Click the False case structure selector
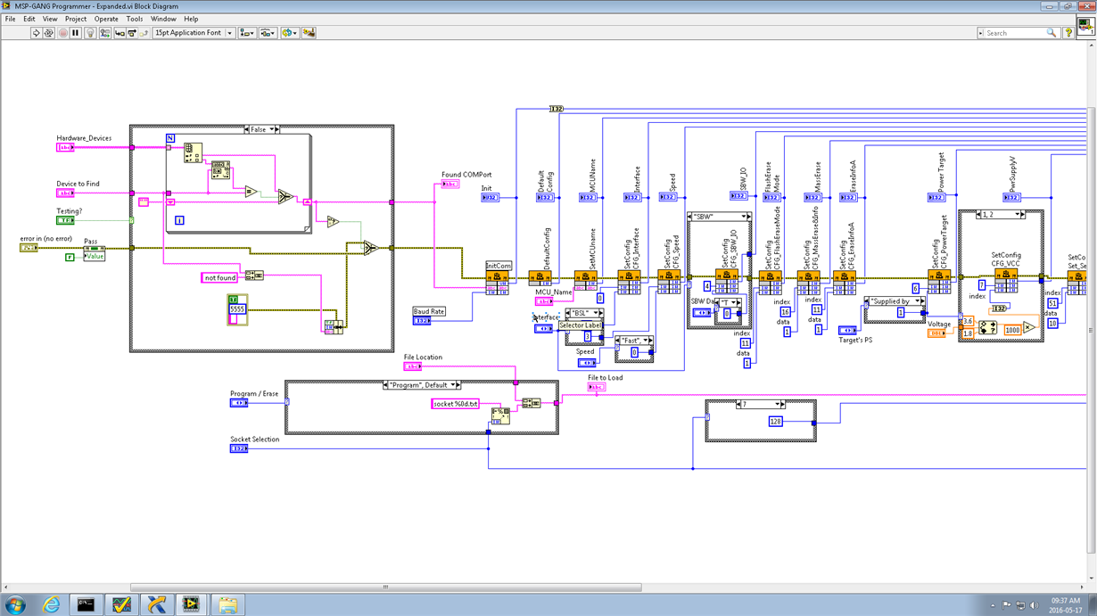 263,130
